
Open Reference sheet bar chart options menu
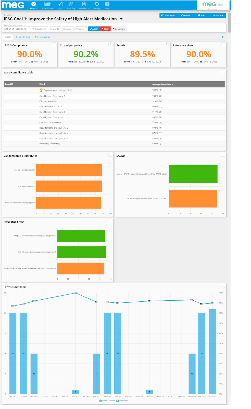coord(110,220)
